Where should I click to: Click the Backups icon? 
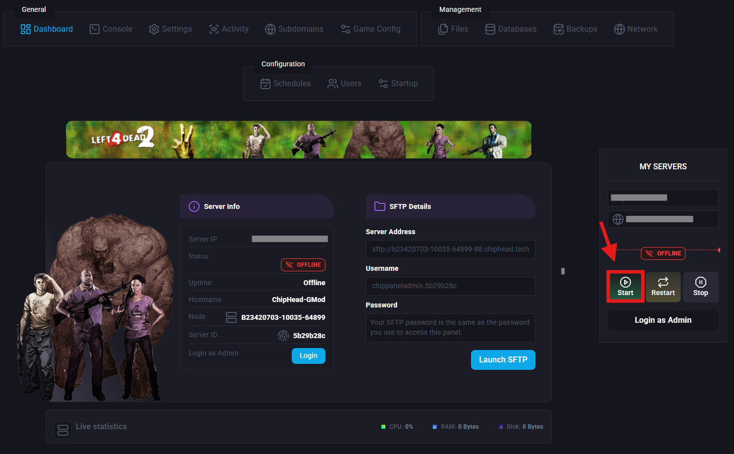click(559, 29)
